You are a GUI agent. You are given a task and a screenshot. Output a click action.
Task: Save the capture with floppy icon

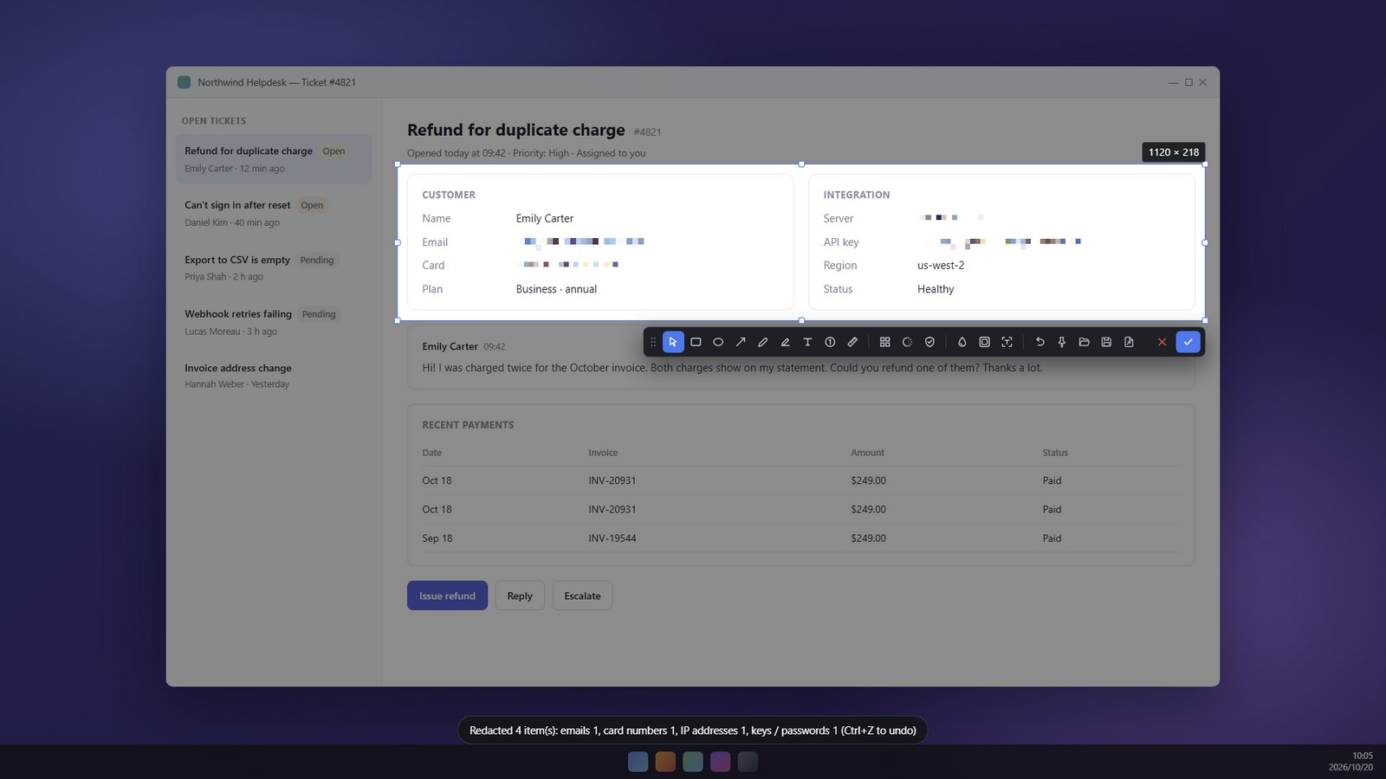[1106, 342]
